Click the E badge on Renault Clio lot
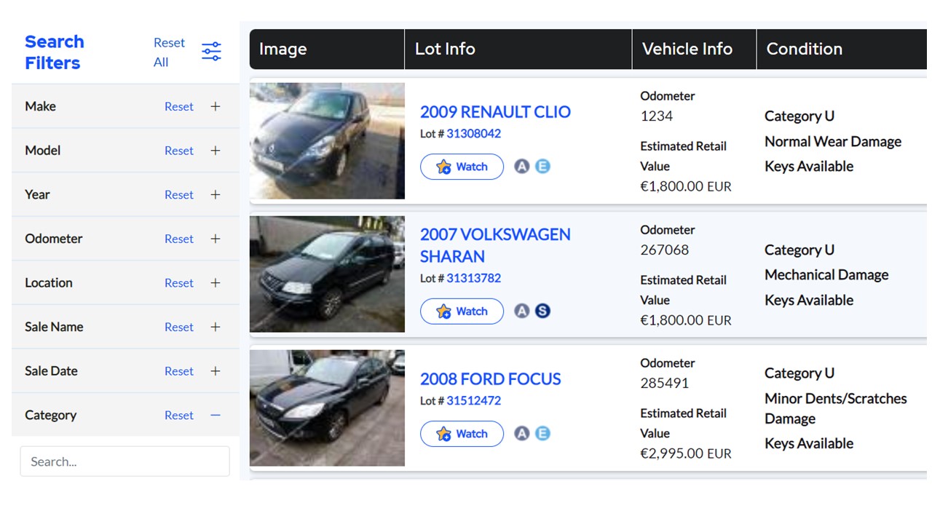Image resolution: width=932 pixels, height=524 pixels. pyautogui.click(x=542, y=167)
